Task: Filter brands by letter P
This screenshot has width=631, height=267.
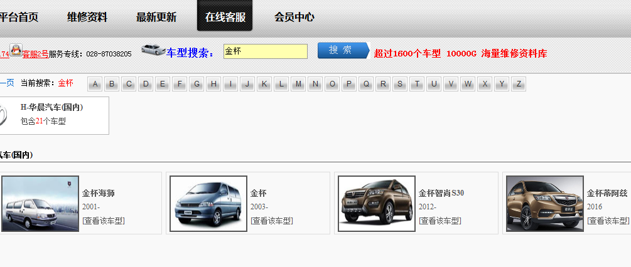Action: (349, 85)
